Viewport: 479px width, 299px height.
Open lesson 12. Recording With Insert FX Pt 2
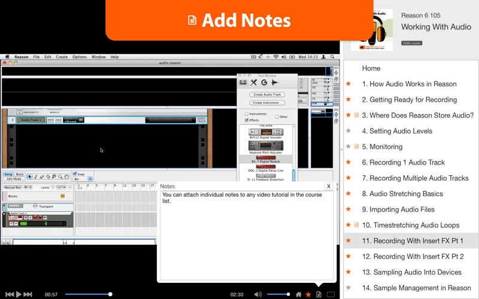point(413,257)
